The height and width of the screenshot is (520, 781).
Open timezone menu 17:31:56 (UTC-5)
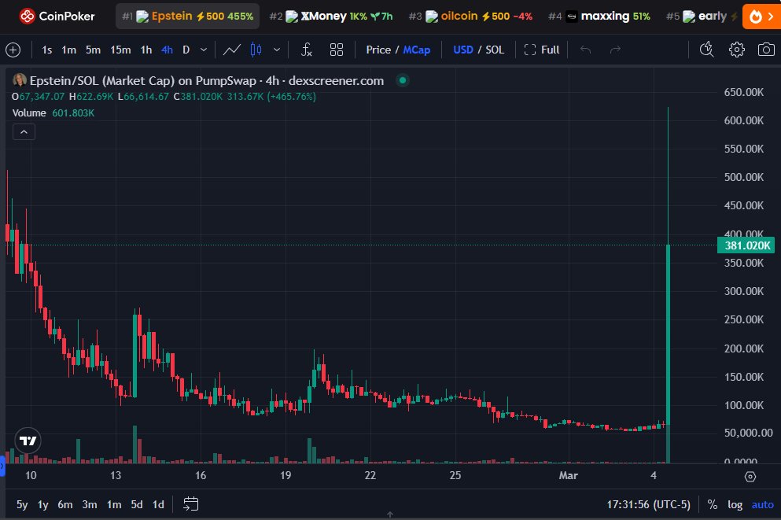pyautogui.click(x=648, y=504)
